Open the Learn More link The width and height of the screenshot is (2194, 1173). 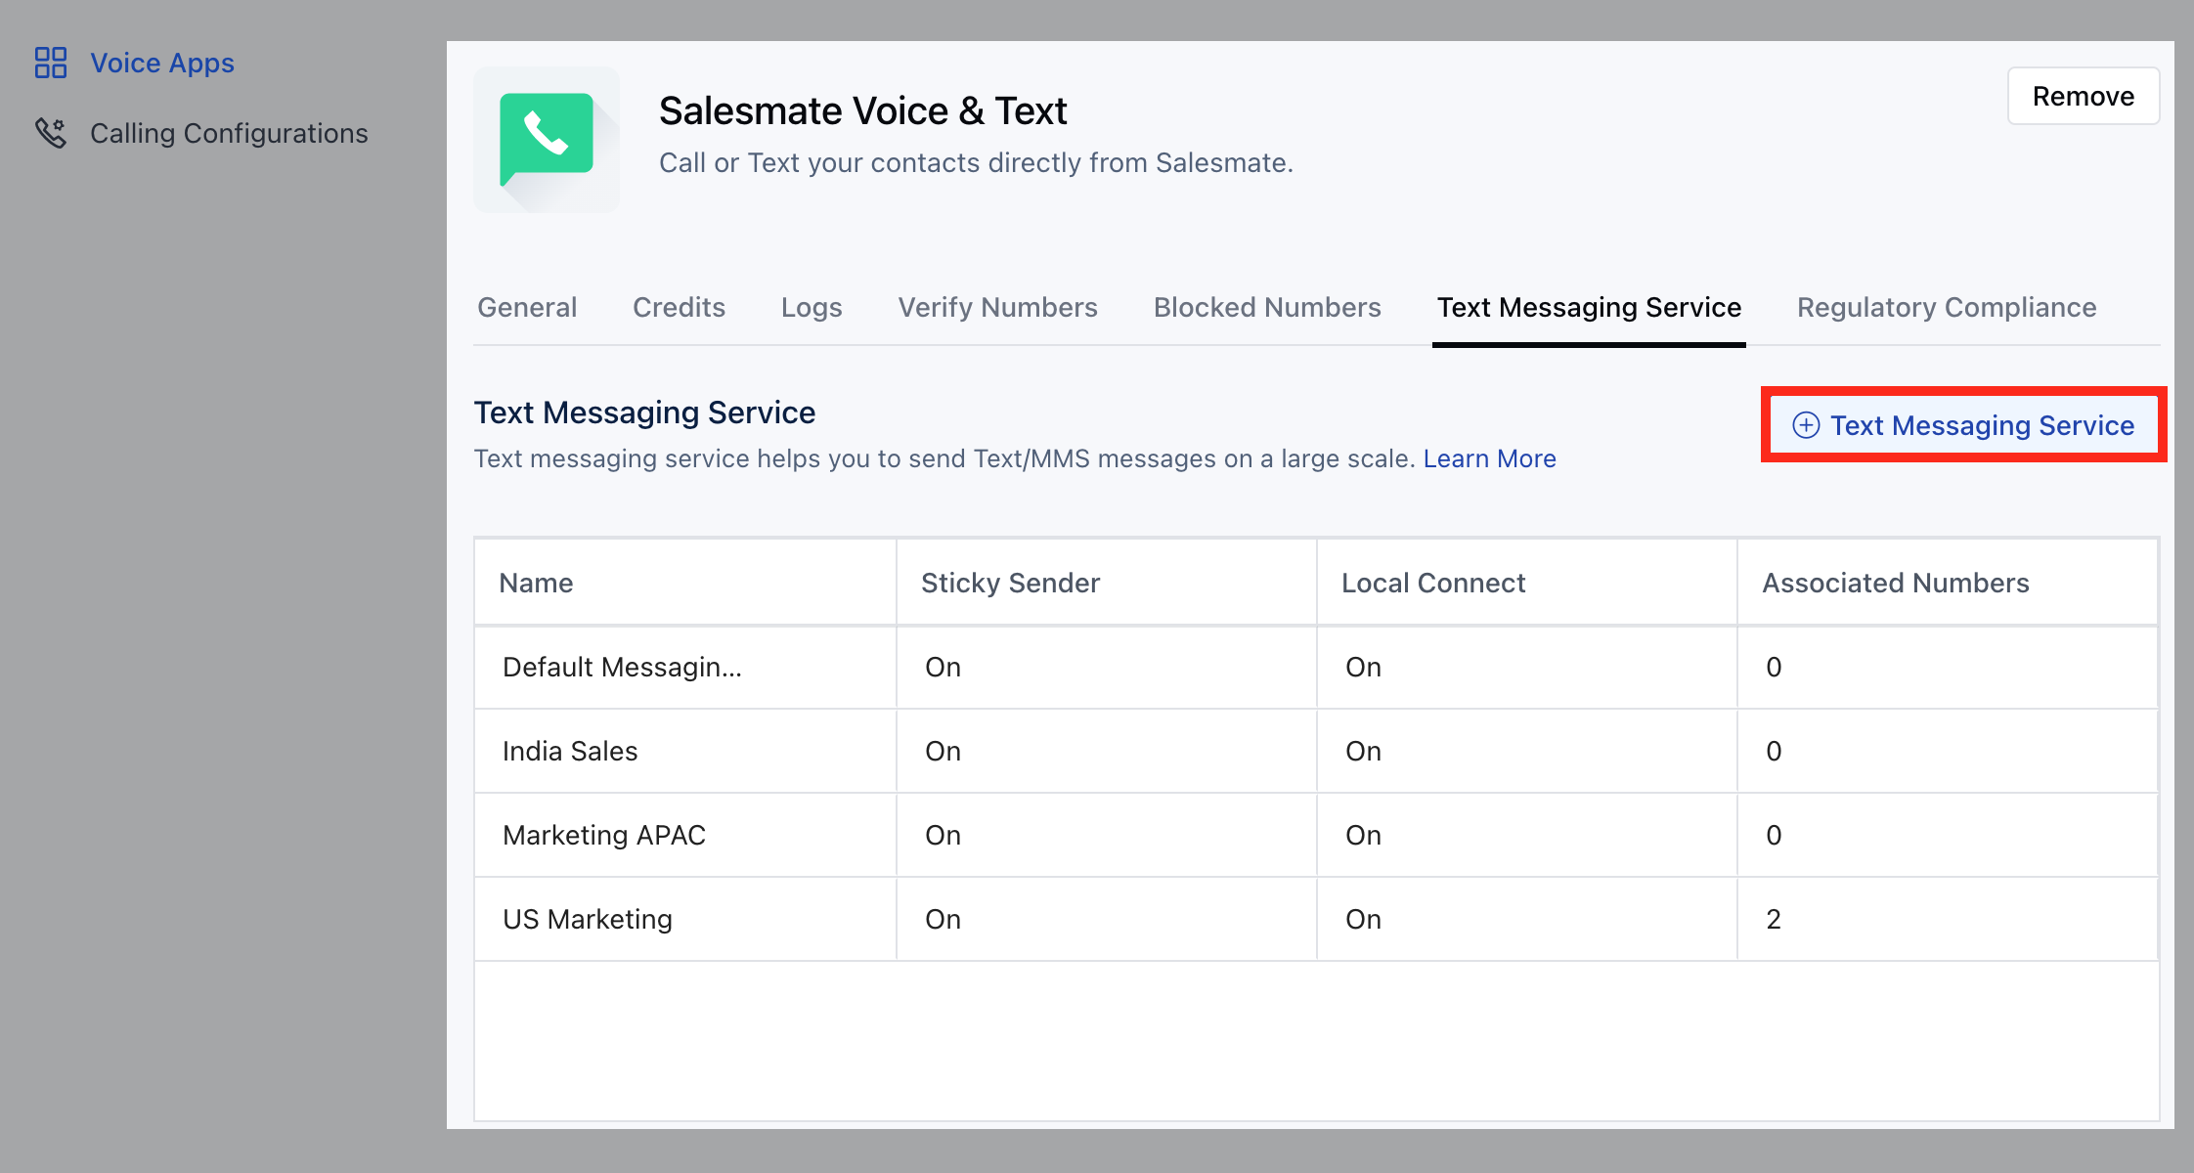click(x=1489, y=457)
